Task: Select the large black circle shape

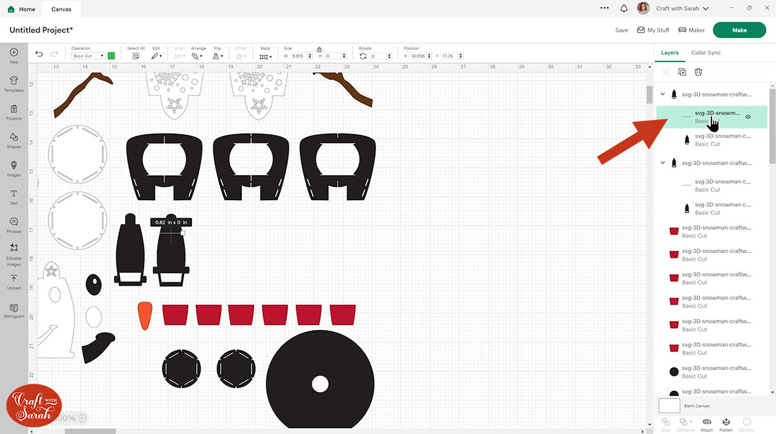Action: (x=320, y=380)
